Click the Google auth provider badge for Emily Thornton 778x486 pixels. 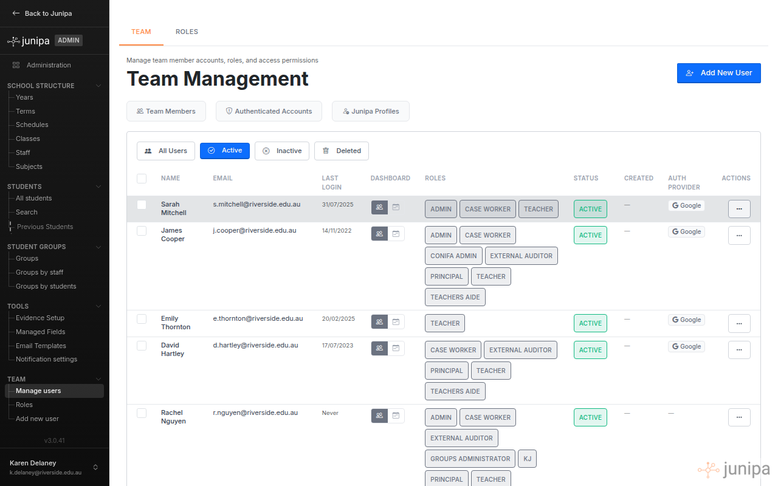click(686, 319)
